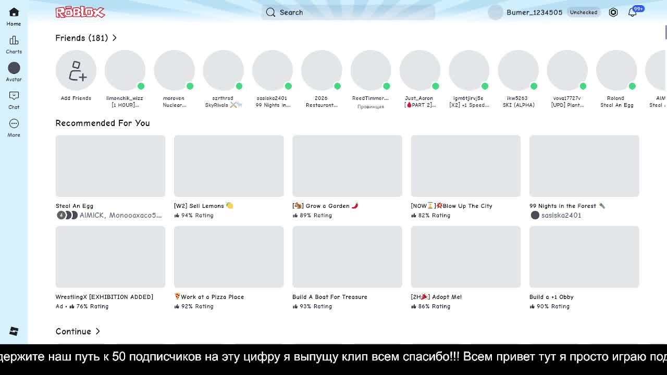Open friend ReedTimmer's avatar

click(x=370, y=71)
